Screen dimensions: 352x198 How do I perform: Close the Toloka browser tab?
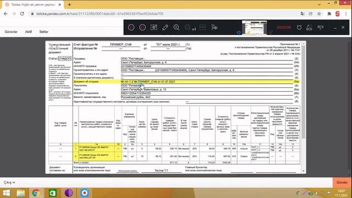tap(60, 4)
